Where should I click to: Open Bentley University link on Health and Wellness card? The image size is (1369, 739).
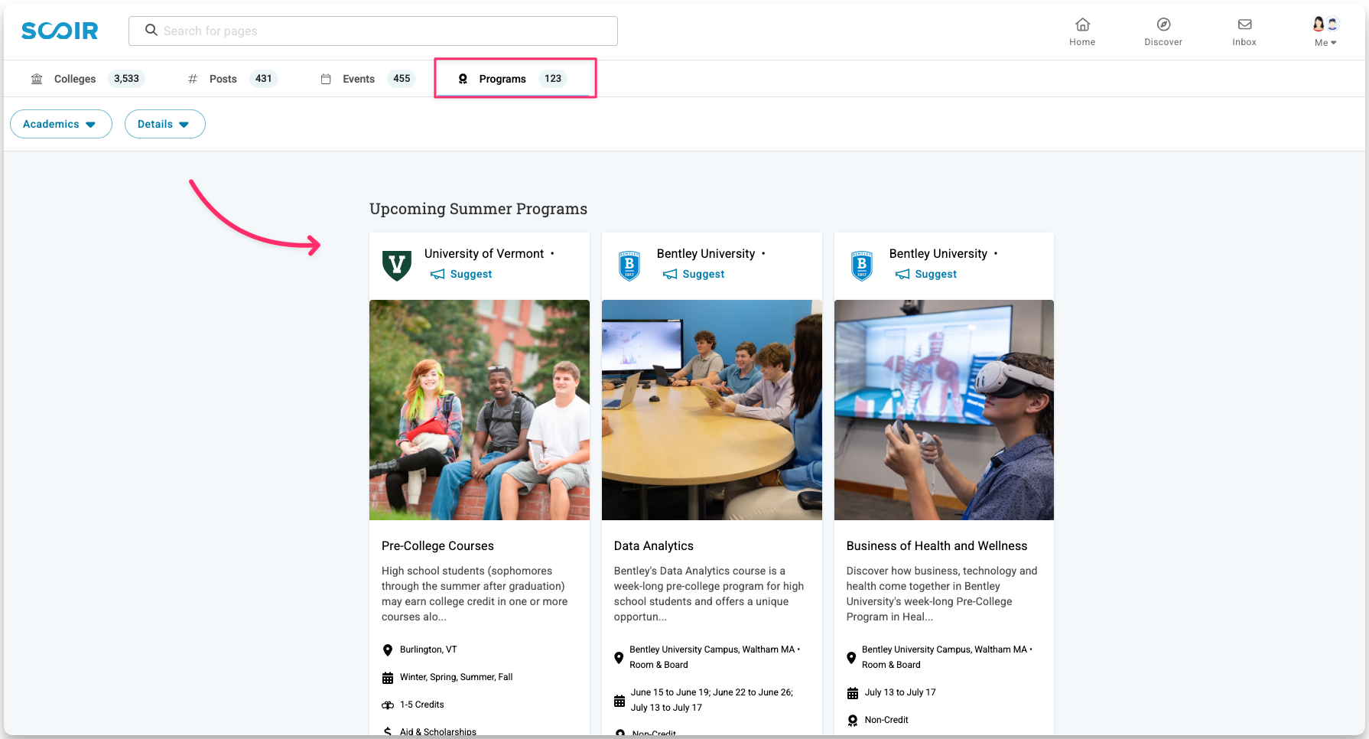pyautogui.click(x=938, y=253)
